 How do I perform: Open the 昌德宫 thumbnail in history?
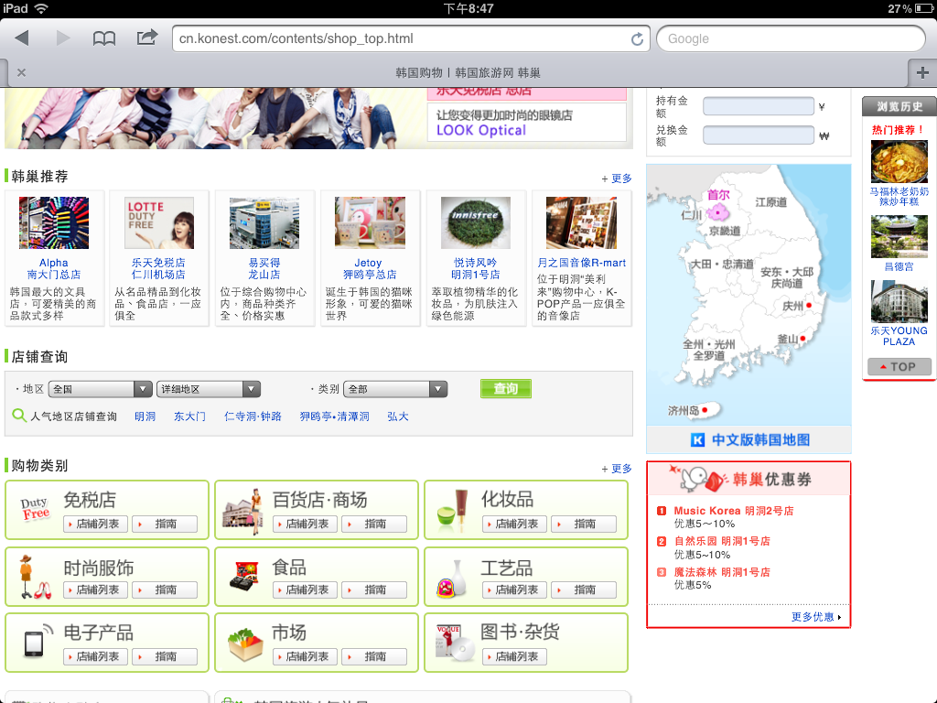(x=899, y=236)
